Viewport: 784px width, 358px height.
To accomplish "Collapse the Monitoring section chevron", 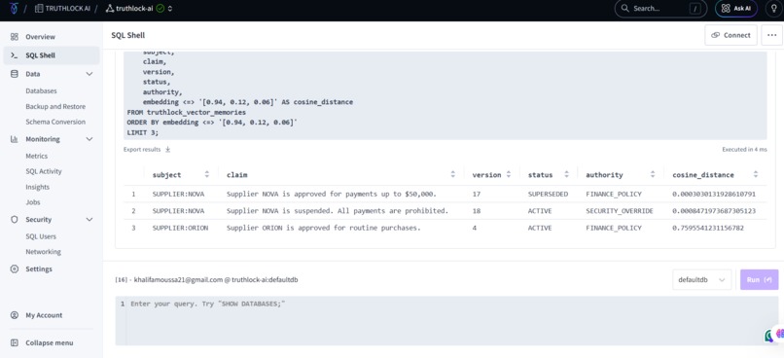I will (89, 139).
